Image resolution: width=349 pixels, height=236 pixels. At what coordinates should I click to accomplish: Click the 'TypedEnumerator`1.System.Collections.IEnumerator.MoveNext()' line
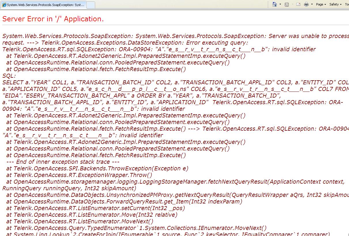pos(137,228)
